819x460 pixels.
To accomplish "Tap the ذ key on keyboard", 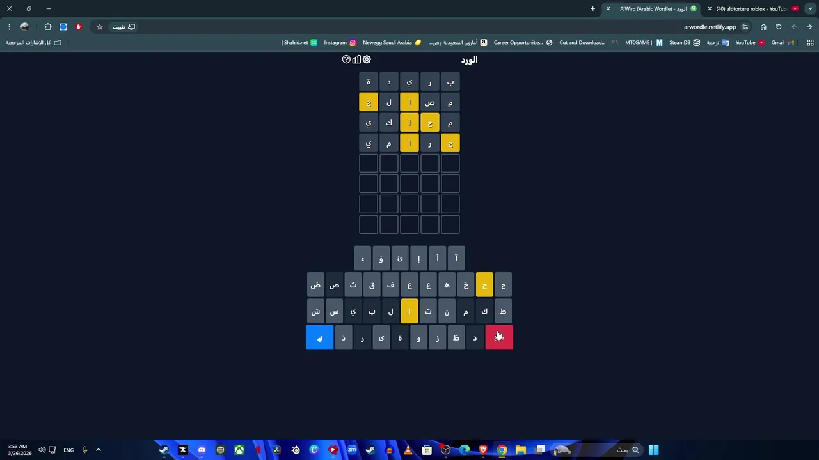I will point(344,337).
